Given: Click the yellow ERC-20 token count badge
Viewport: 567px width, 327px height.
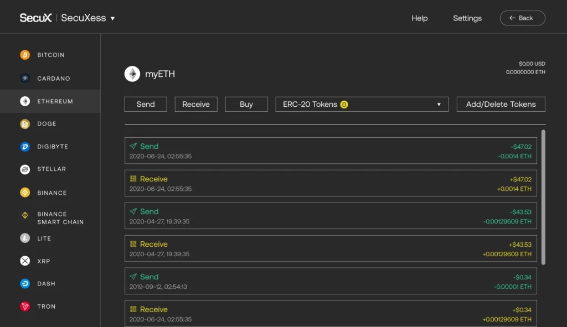Looking at the screenshot, I should tap(344, 105).
